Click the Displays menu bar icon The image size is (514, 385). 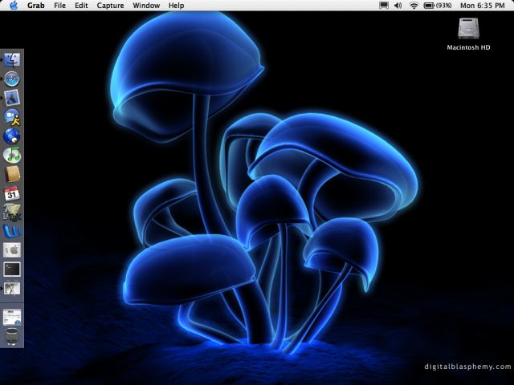point(384,6)
